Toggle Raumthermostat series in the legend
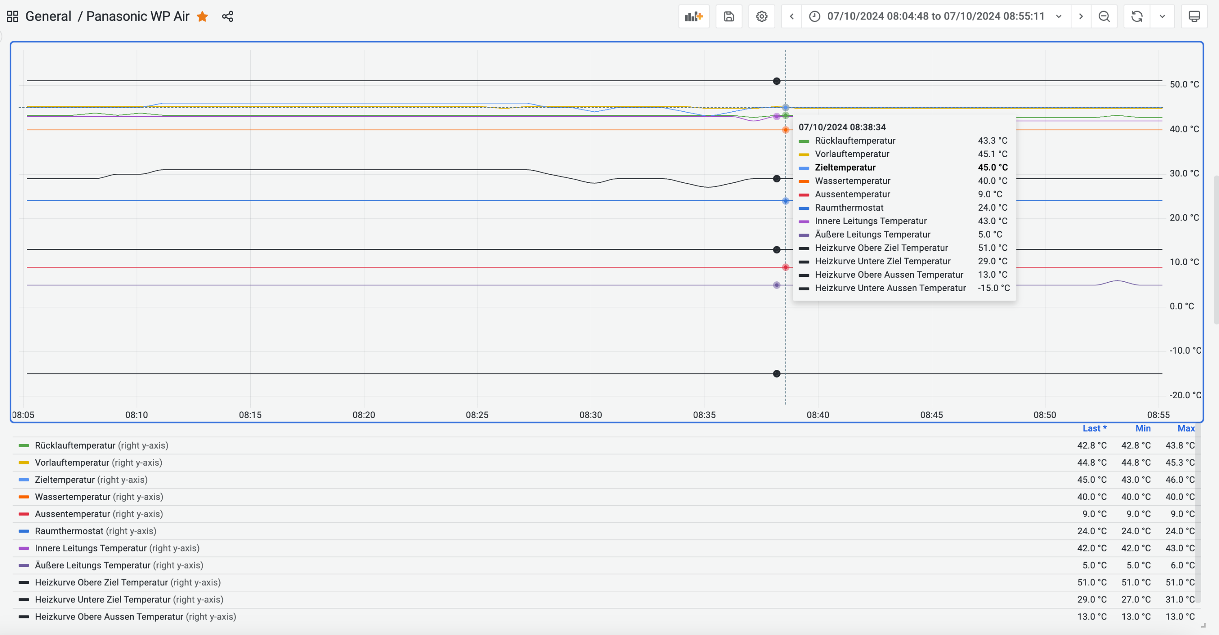This screenshot has height=635, width=1219. coord(69,531)
